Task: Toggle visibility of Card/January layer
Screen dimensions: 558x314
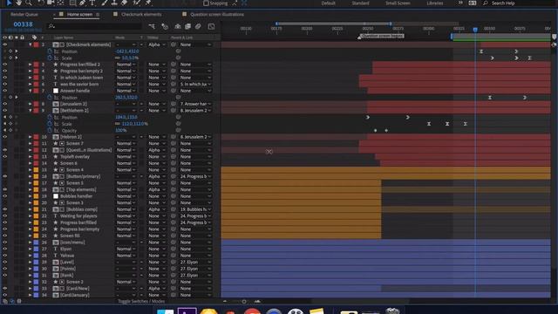Action: click(x=4, y=295)
